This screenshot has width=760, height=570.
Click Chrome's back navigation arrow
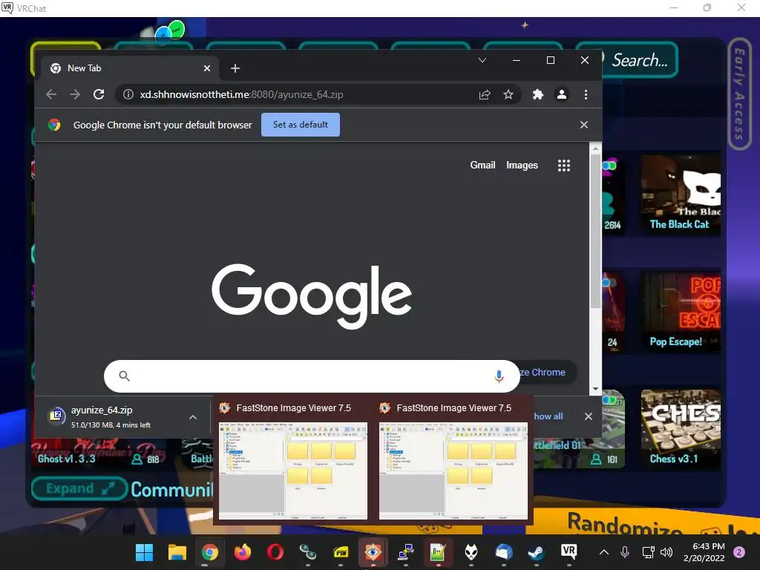point(51,94)
